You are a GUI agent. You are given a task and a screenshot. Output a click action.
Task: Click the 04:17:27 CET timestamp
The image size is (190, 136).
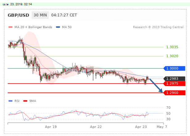pyautogui.click(x=64, y=15)
